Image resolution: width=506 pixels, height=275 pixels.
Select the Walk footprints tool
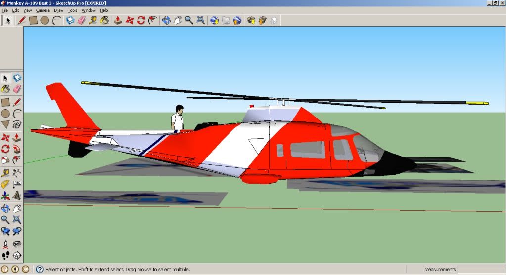pyautogui.click(x=5, y=255)
